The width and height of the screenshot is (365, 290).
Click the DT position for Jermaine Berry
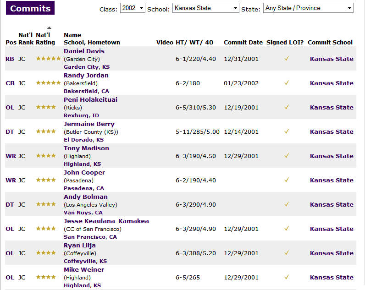click(10, 132)
